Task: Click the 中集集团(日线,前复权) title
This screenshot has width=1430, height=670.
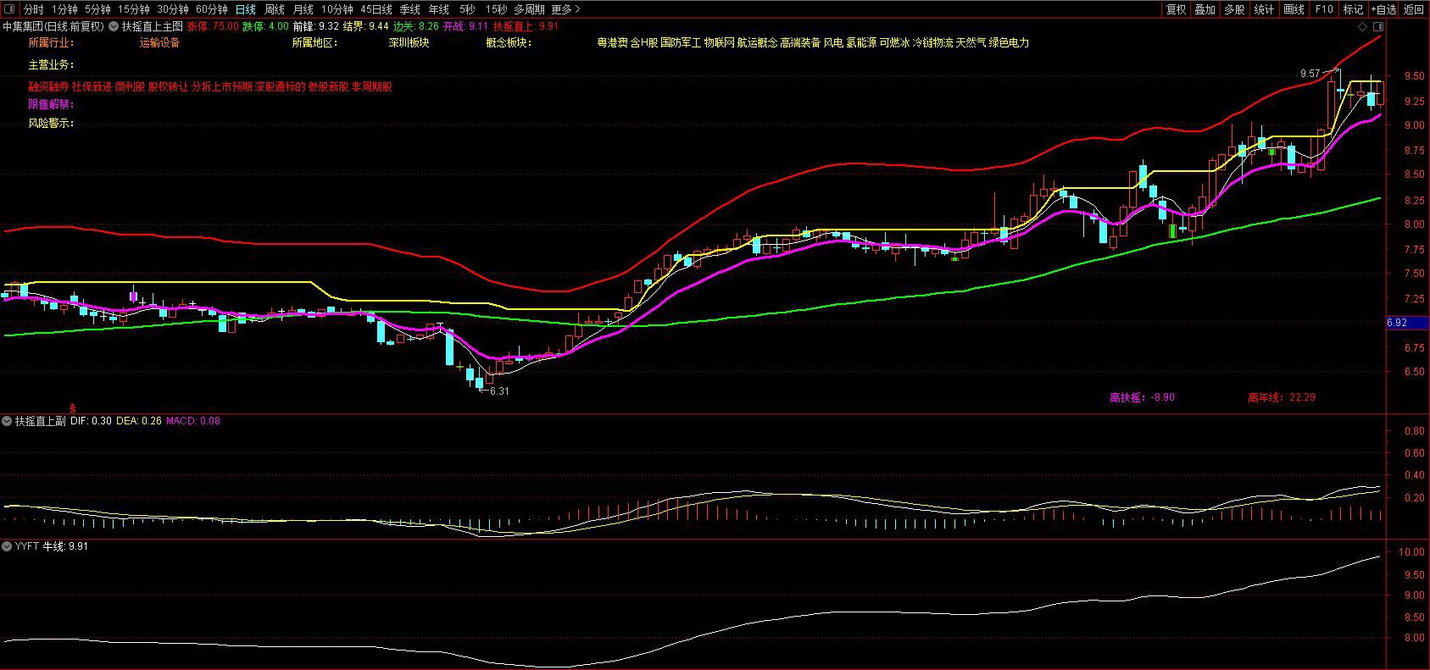Action: [x=53, y=26]
